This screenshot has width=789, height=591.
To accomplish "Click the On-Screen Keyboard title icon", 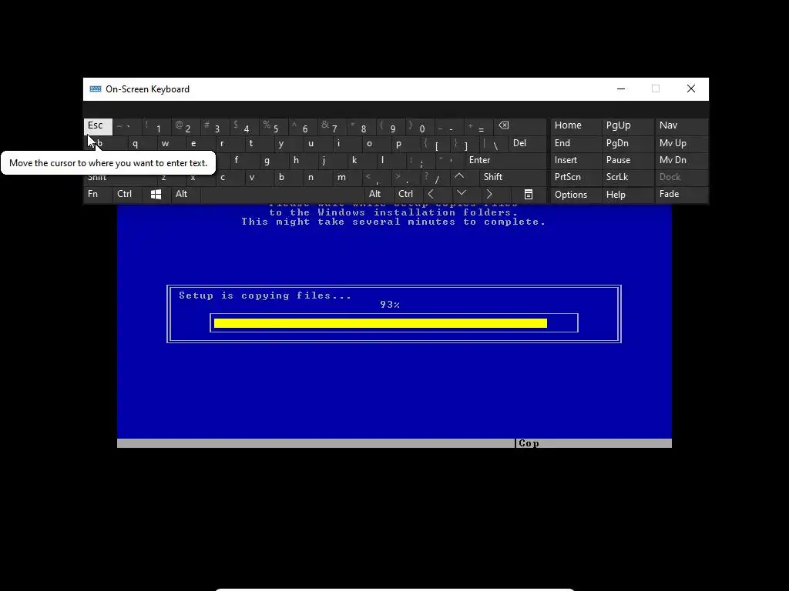I will (x=95, y=89).
